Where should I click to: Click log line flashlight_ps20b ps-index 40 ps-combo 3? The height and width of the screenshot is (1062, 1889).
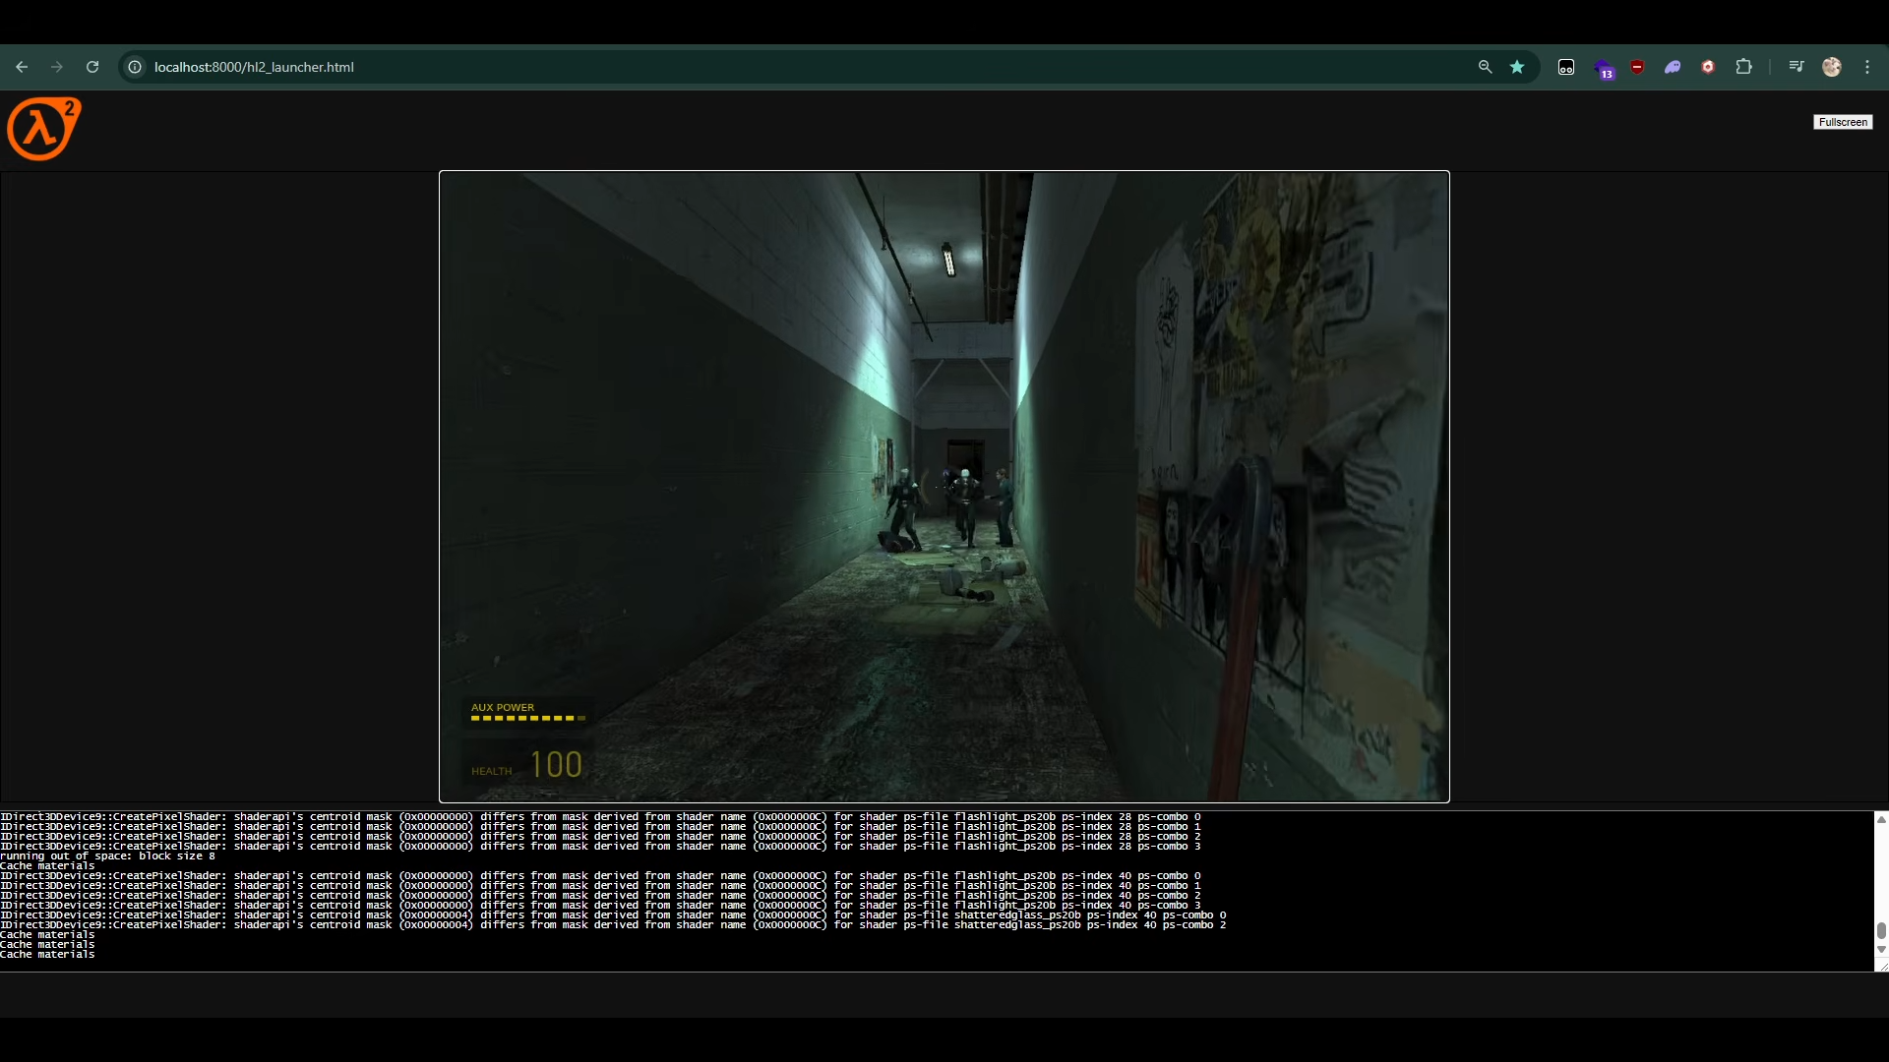click(600, 905)
